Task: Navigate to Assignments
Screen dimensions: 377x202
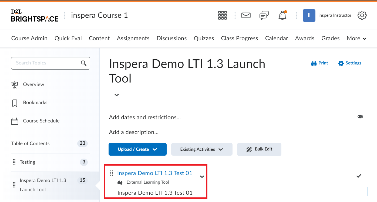Action: tap(133, 38)
